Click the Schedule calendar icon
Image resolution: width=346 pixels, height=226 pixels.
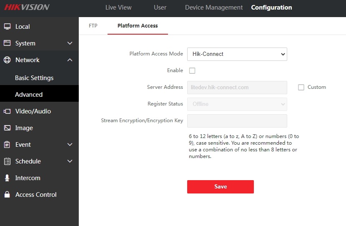[x=7, y=161]
